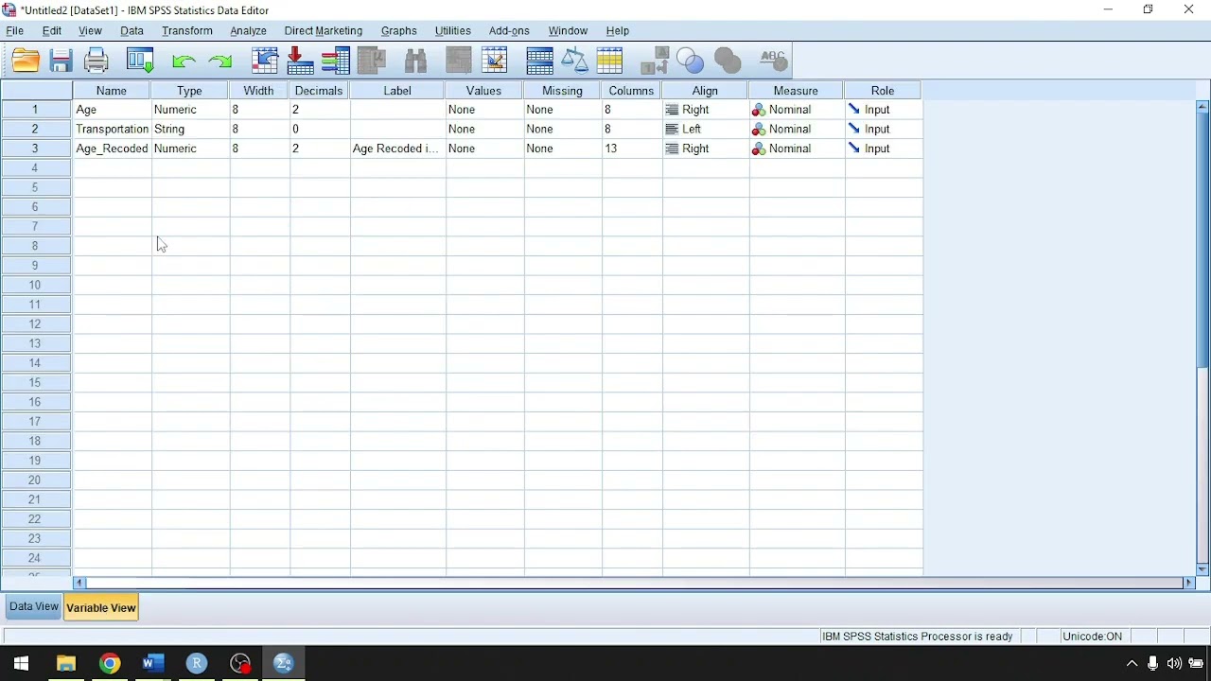Open File Explorer from taskbar
This screenshot has width=1211, height=681.
tap(66, 663)
